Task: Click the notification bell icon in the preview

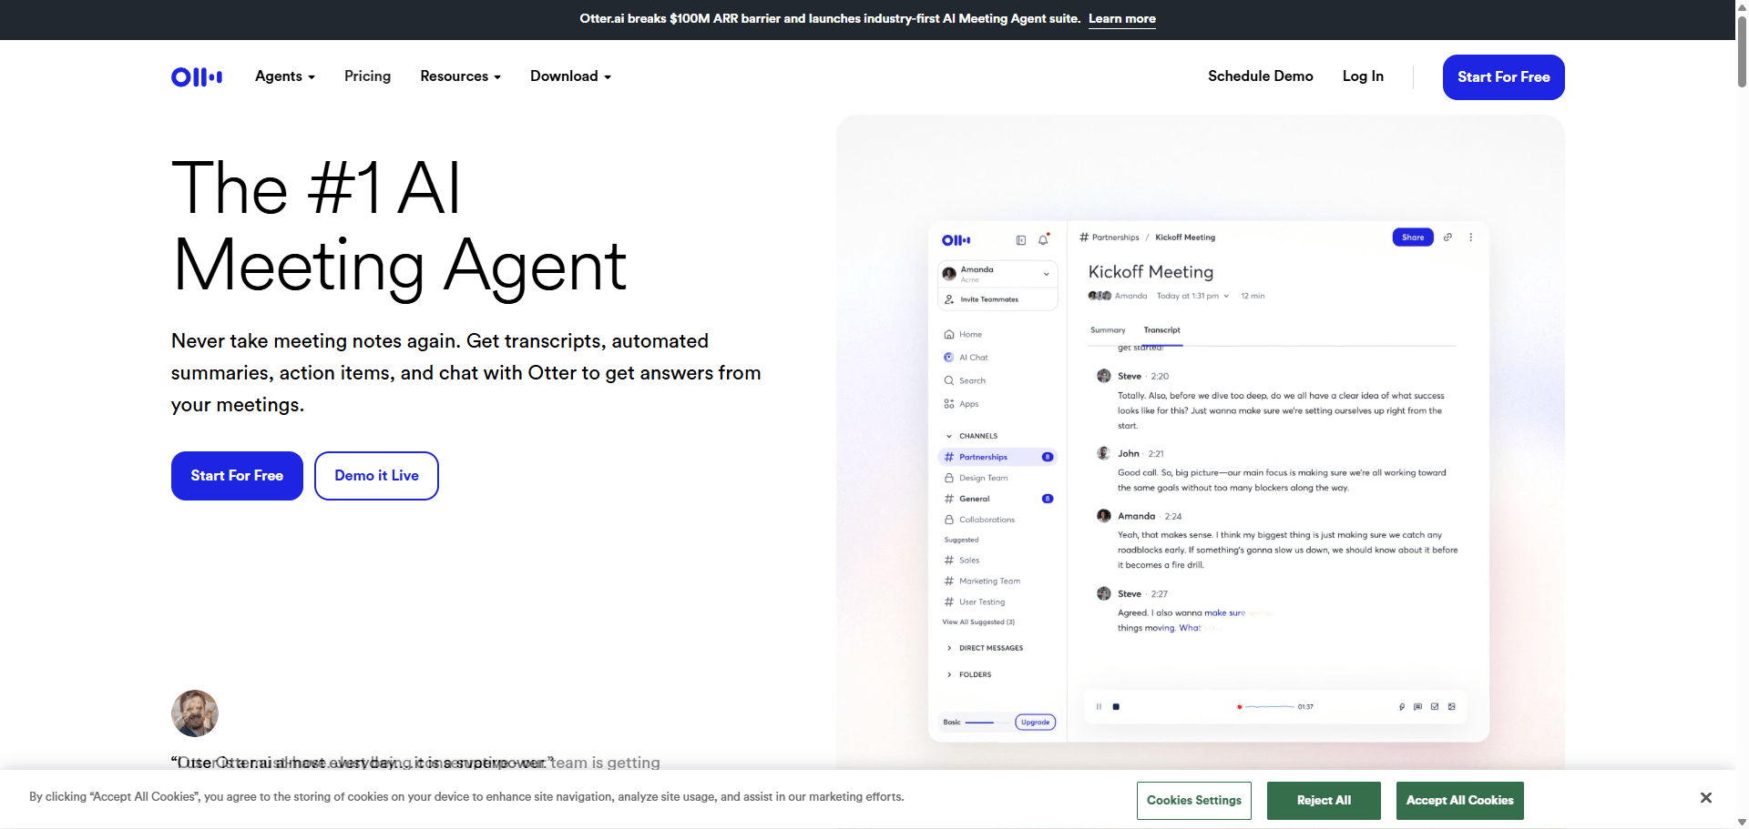Action: [1044, 239]
